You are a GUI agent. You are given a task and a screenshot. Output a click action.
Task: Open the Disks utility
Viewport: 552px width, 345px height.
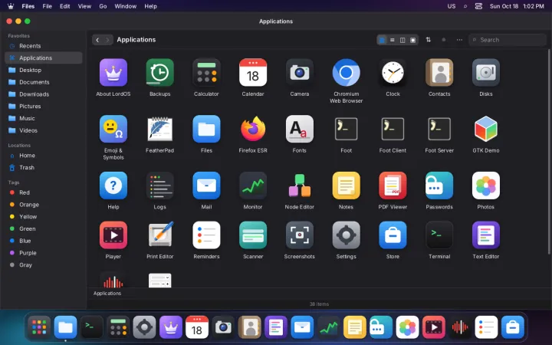[486, 73]
